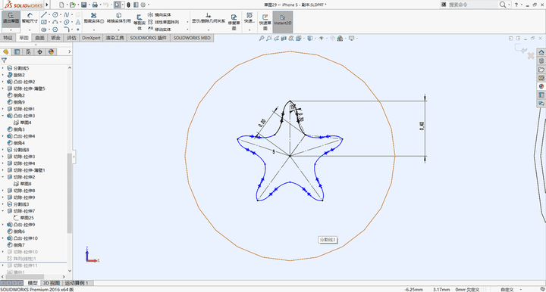Viewport: 546px width, 292px height.
Task: Collapse the 凸台-拉伸3 tree node
Action: tap(3, 116)
